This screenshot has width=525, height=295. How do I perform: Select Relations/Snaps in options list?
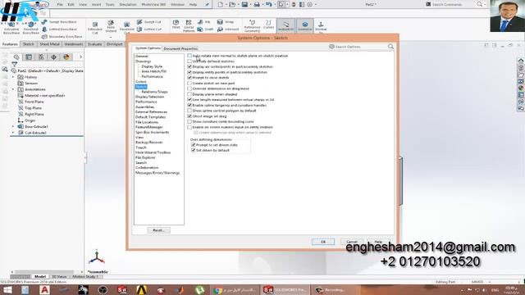(154, 92)
